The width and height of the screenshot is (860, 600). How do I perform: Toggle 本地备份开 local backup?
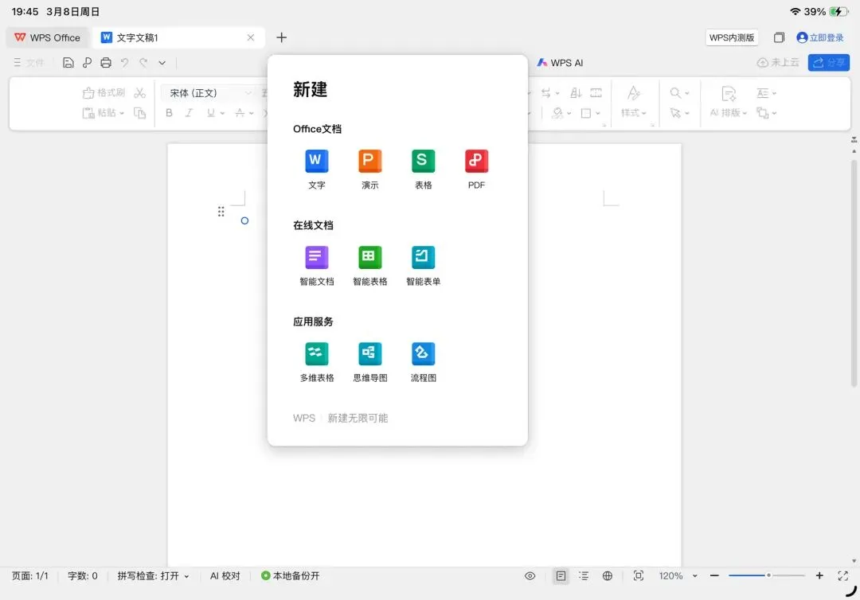[290, 575]
